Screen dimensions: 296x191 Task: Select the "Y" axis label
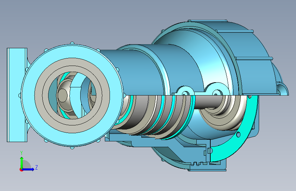click(22, 153)
